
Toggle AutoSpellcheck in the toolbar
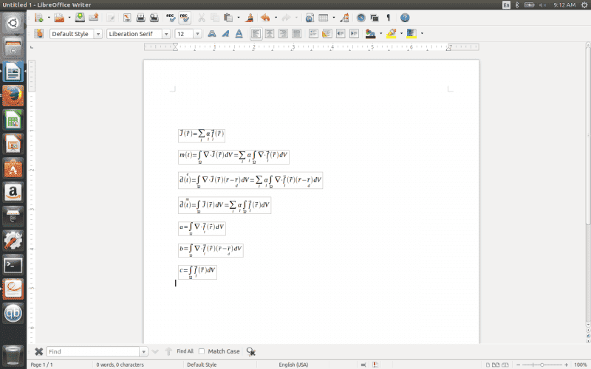click(185, 17)
